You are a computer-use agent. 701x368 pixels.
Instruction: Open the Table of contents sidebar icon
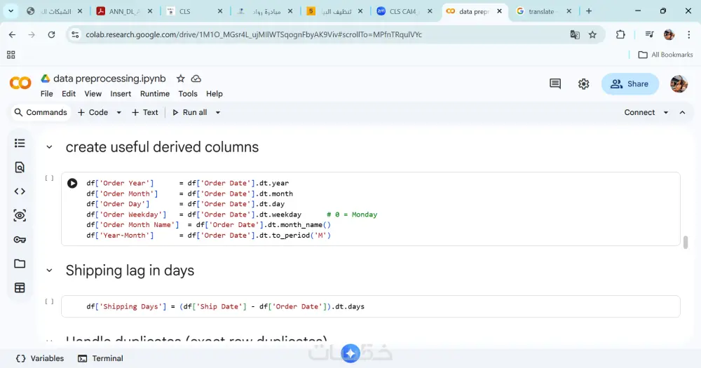pyautogui.click(x=20, y=143)
